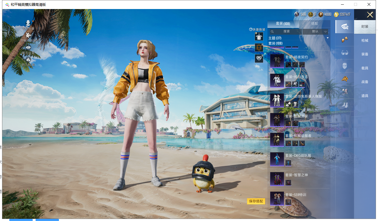
Task: Open the 载具 vehicles tab
Action: click(365, 68)
